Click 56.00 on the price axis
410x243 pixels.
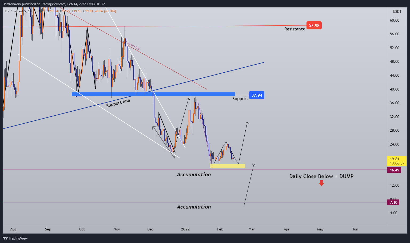point(395,34)
